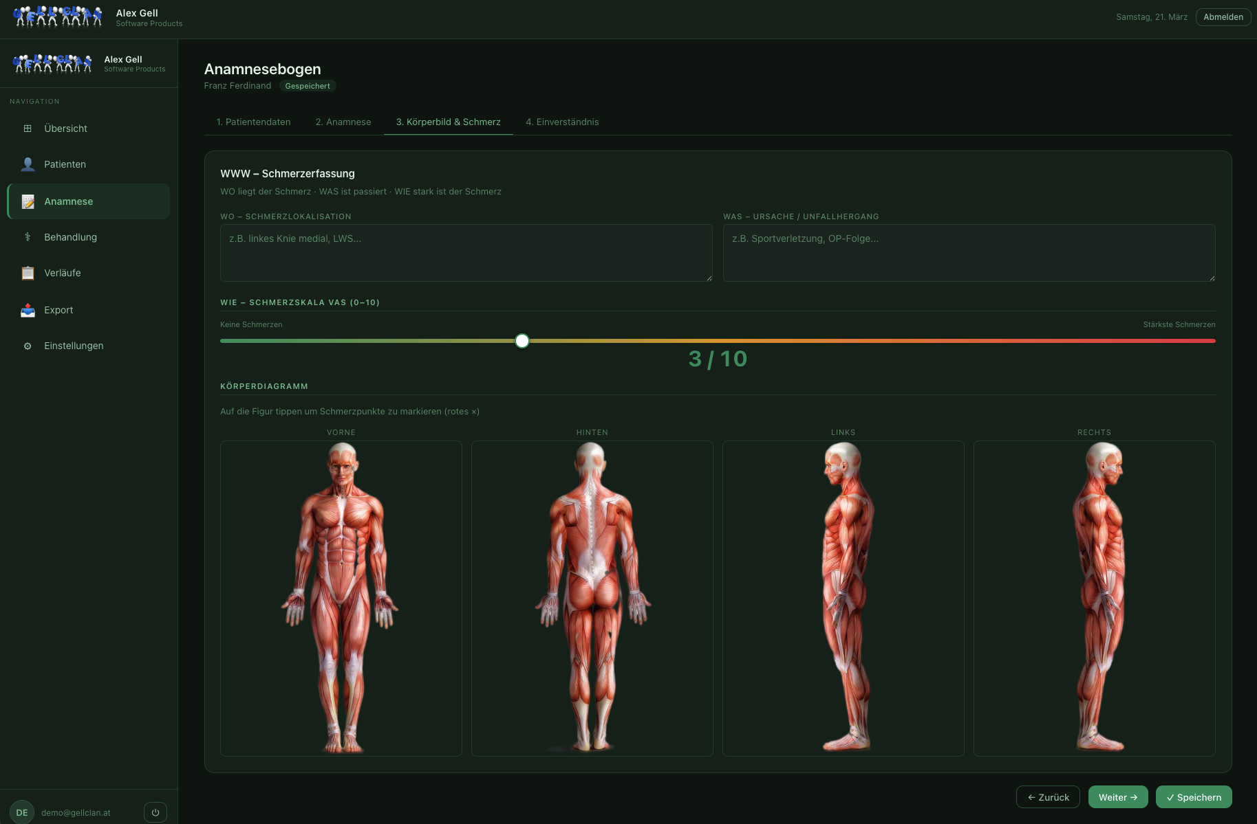Click the Gespeichert status badge
This screenshot has height=824, width=1257.
[308, 86]
